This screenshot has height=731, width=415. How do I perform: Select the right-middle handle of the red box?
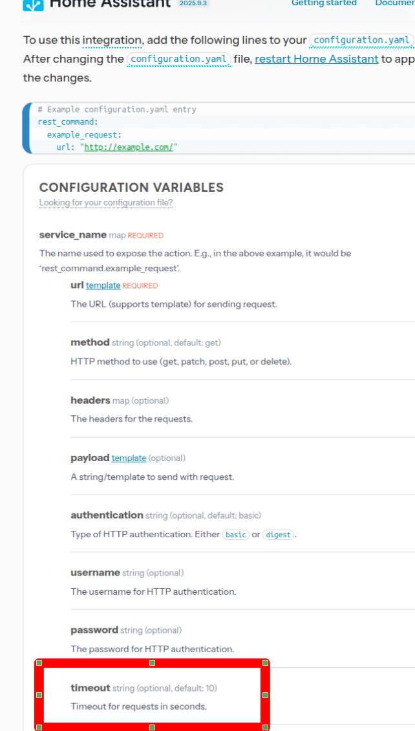click(x=265, y=695)
